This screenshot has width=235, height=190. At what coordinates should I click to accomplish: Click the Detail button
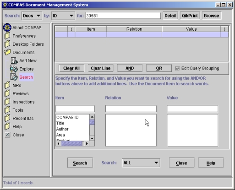(x=170, y=16)
